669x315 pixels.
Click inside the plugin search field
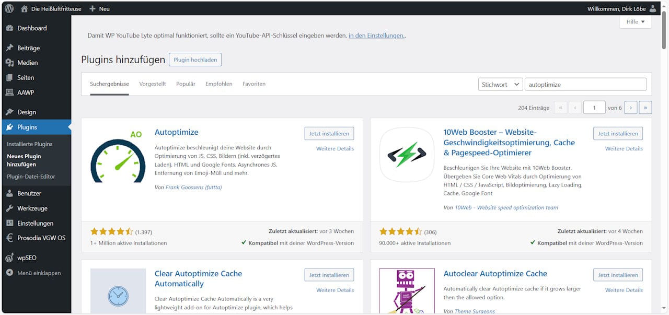click(x=585, y=84)
